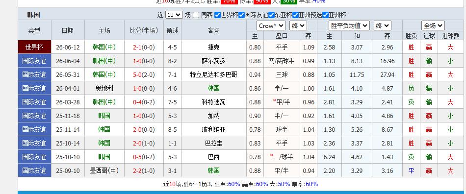Open the 终 dropdown beside Crow*
The height and width of the screenshot is (194, 466).
coord(298,26)
